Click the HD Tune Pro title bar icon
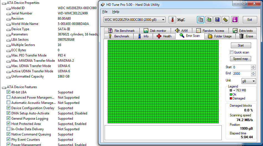 point(103,5)
